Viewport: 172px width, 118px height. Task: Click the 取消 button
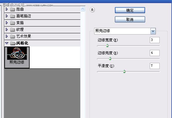[130, 19]
